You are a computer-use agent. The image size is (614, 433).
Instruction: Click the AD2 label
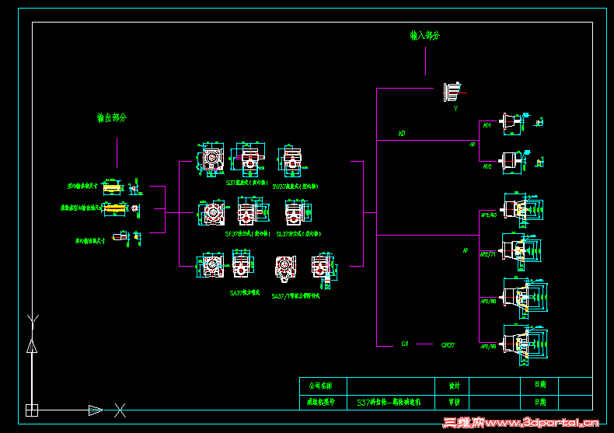(487, 166)
